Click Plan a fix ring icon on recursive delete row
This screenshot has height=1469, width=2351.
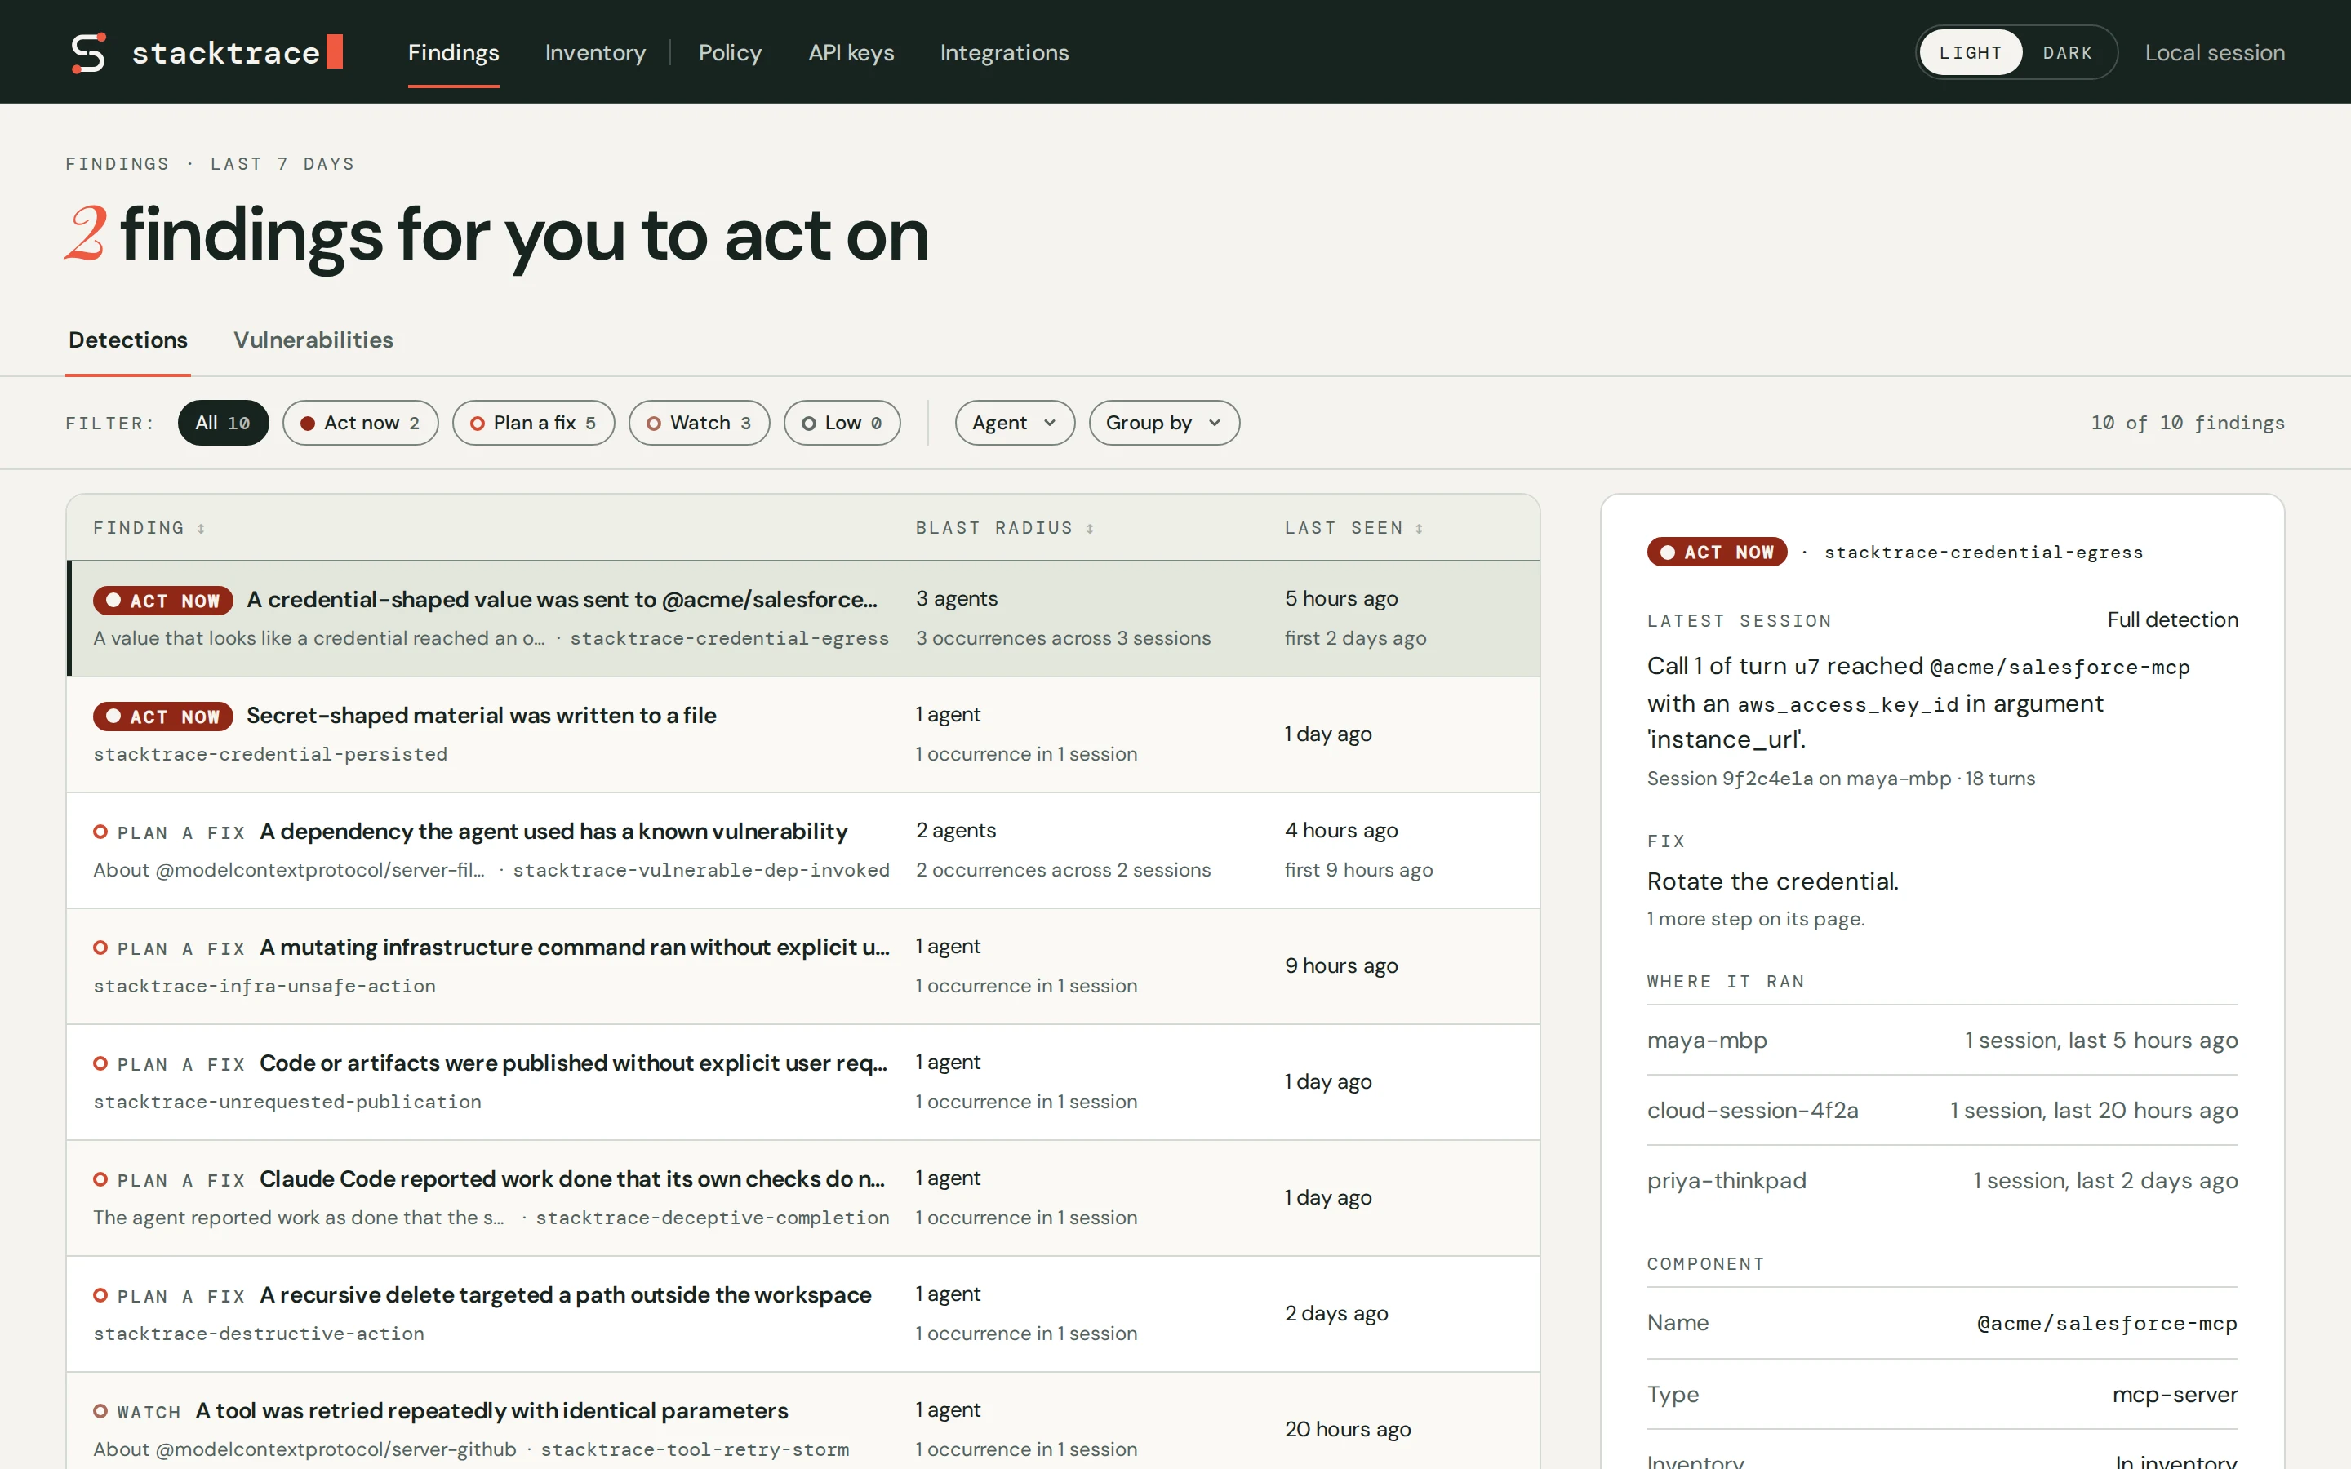(x=100, y=1295)
